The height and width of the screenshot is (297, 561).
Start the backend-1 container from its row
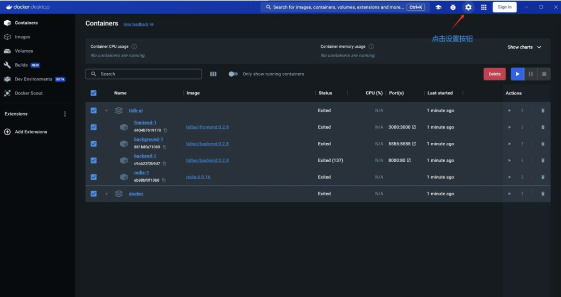(x=510, y=160)
